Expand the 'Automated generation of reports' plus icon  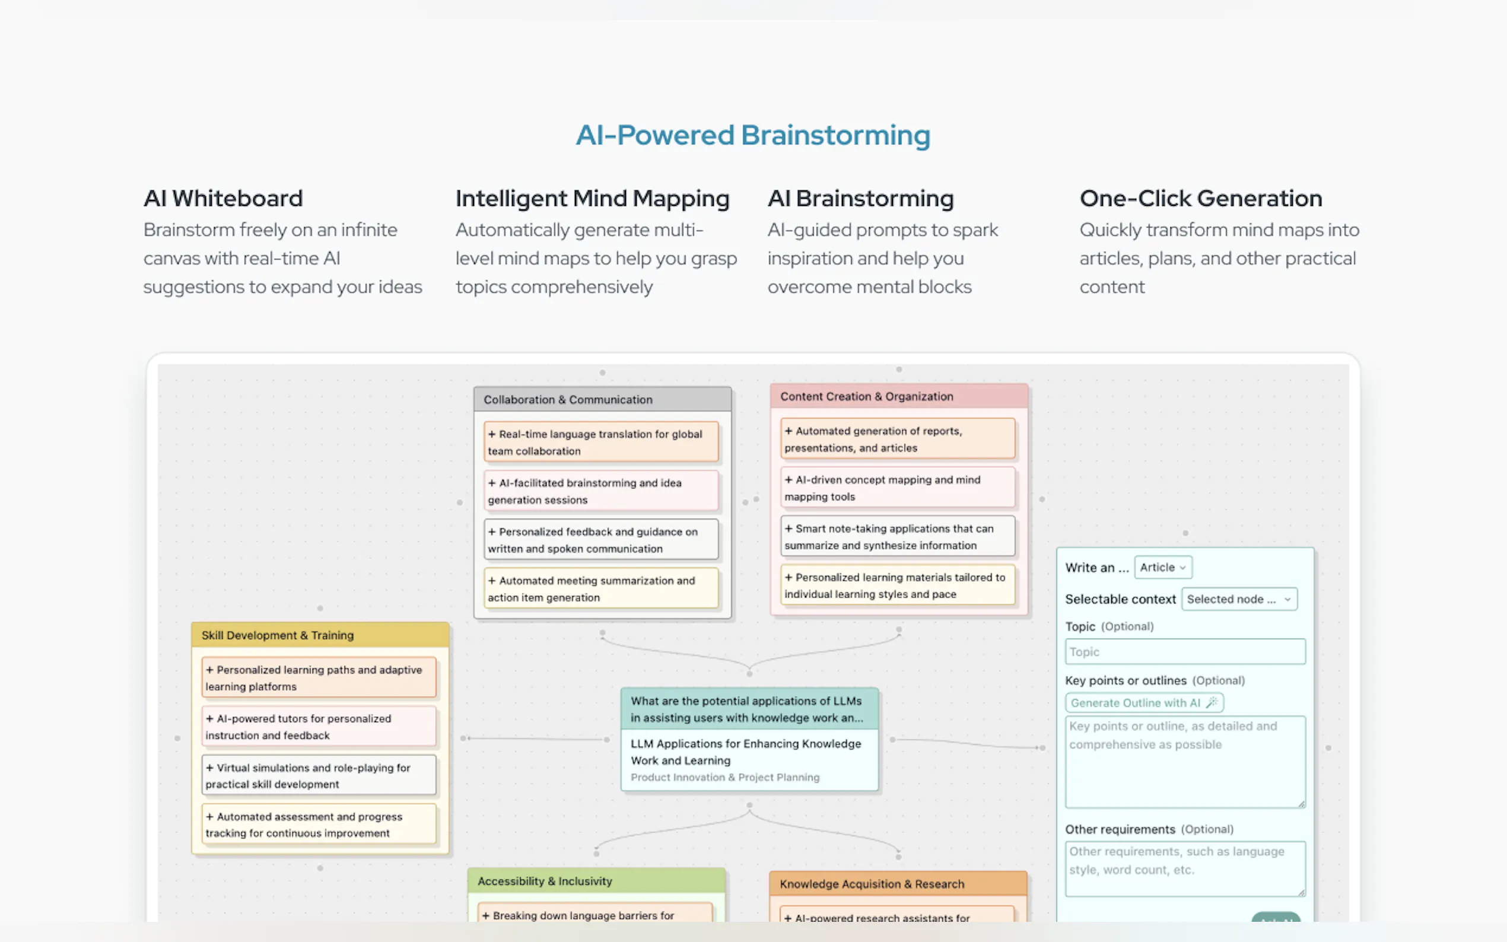788,431
